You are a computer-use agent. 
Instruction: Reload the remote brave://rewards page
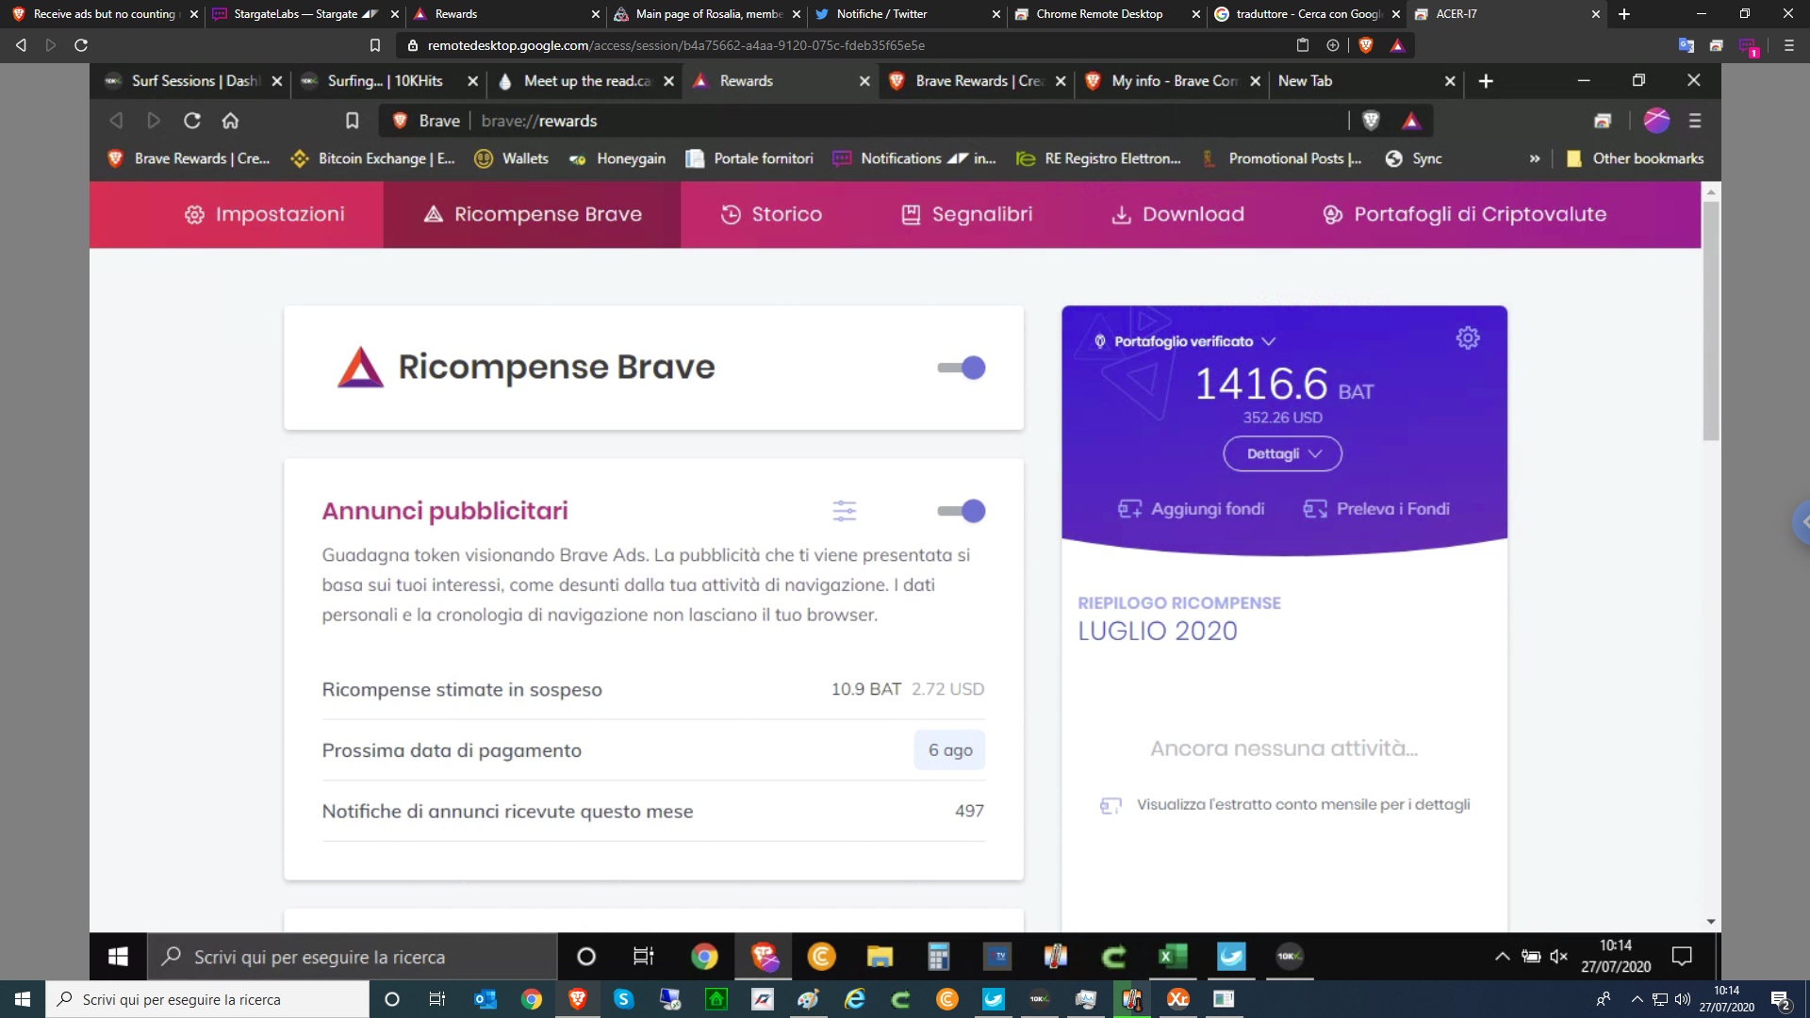point(192,121)
